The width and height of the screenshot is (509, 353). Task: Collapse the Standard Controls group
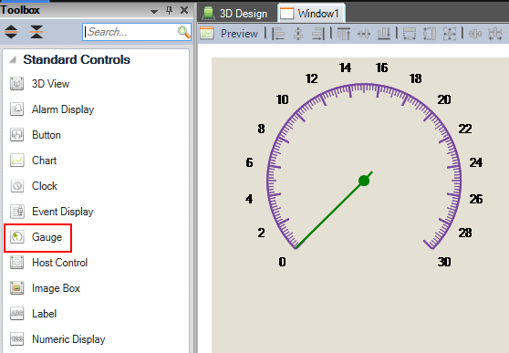(x=13, y=60)
